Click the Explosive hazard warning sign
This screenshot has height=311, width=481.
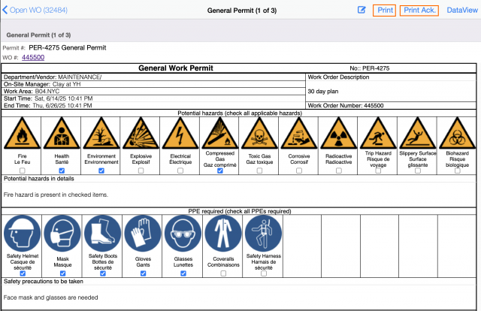pyautogui.click(x=141, y=133)
